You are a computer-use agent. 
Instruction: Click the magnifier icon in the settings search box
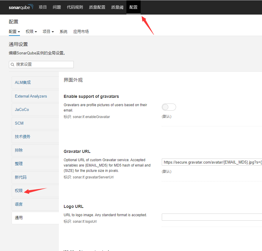[12, 64]
